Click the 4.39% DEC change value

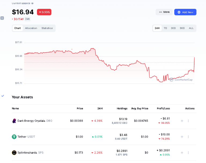pos(97,121)
